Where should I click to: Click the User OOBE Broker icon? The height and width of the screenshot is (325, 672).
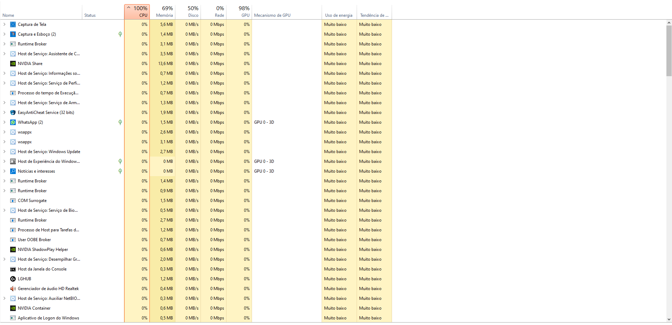pos(13,240)
